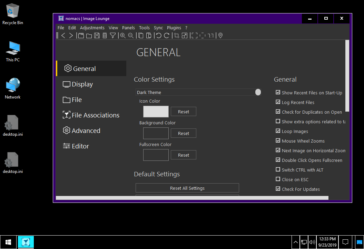Reset the Fullscreen Color
The image size is (364, 249).
tap(184, 155)
